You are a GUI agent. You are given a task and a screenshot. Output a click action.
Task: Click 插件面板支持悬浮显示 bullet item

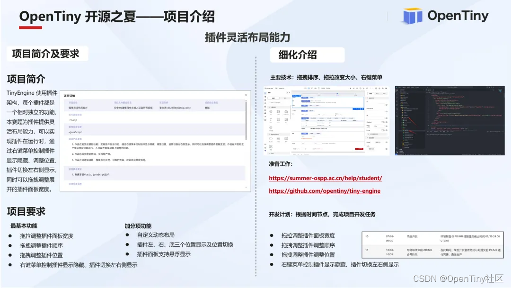(164, 254)
